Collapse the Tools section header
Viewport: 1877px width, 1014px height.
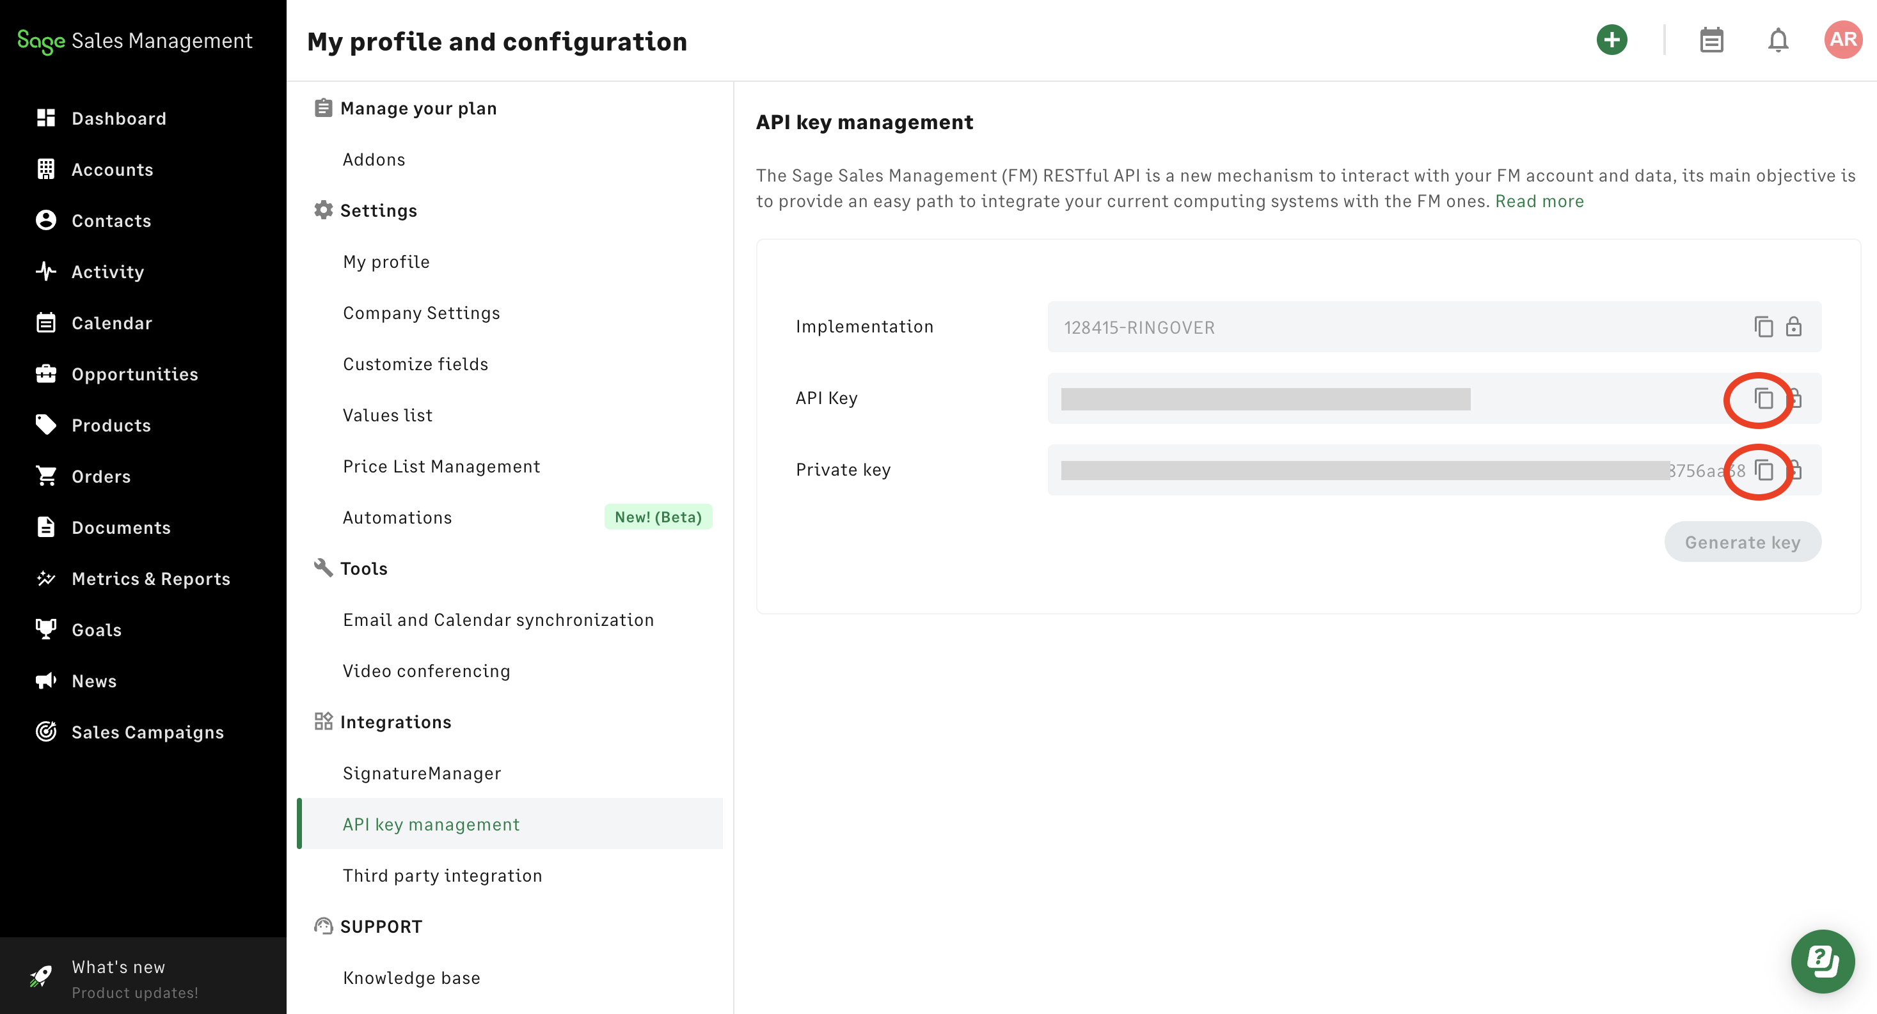tap(363, 568)
